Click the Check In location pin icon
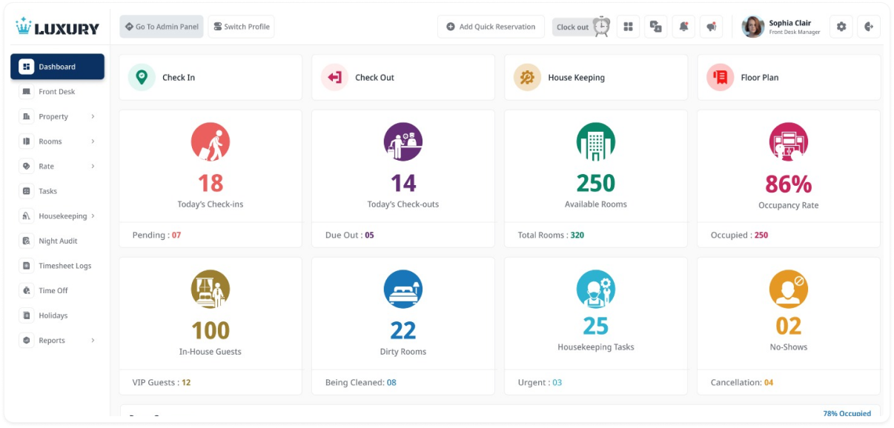Screen dimensions: 894x428 (142, 77)
